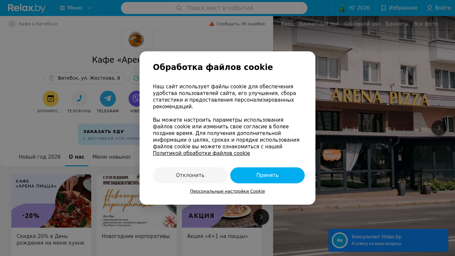Image resolution: width=455 pixels, height=256 pixels.
Task: Open Персональные настройки Cookie link
Action: coord(227,191)
